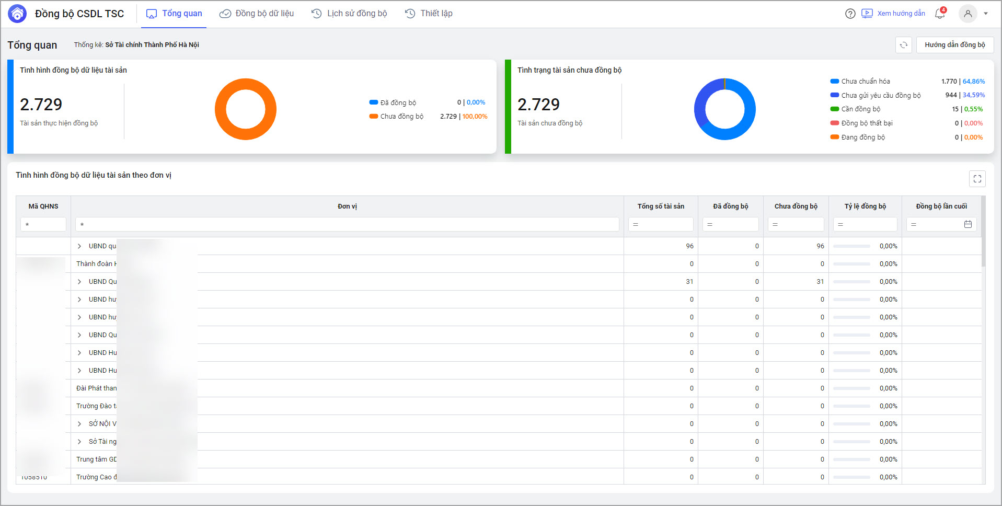Image resolution: width=1002 pixels, height=506 pixels.
Task: Expand the SỞ NỘI V row
Action: 79,424
